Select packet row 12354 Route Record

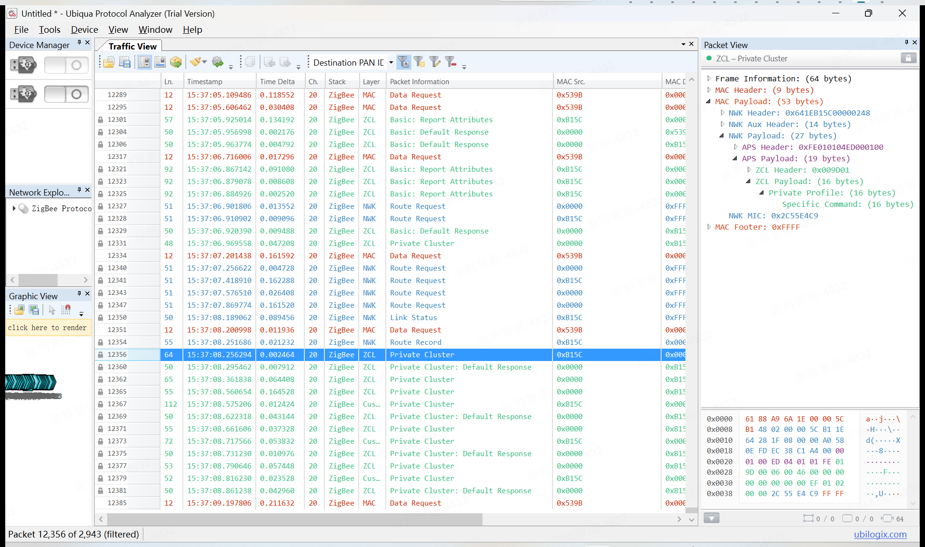[x=391, y=342]
